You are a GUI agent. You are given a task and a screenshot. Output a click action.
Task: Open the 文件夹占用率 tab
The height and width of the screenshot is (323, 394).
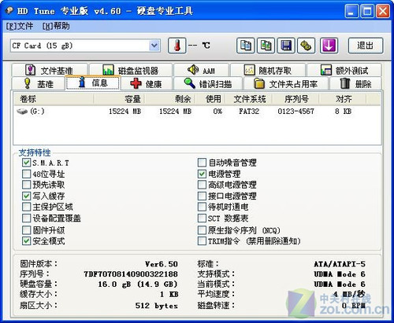click(286, 83)
